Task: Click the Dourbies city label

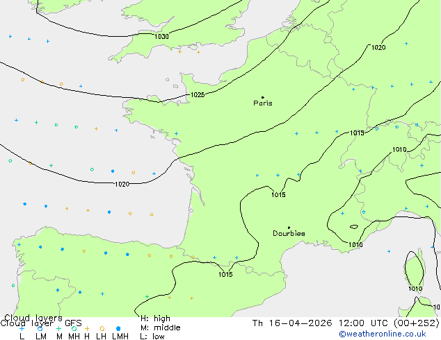Action: pos(289,233)
